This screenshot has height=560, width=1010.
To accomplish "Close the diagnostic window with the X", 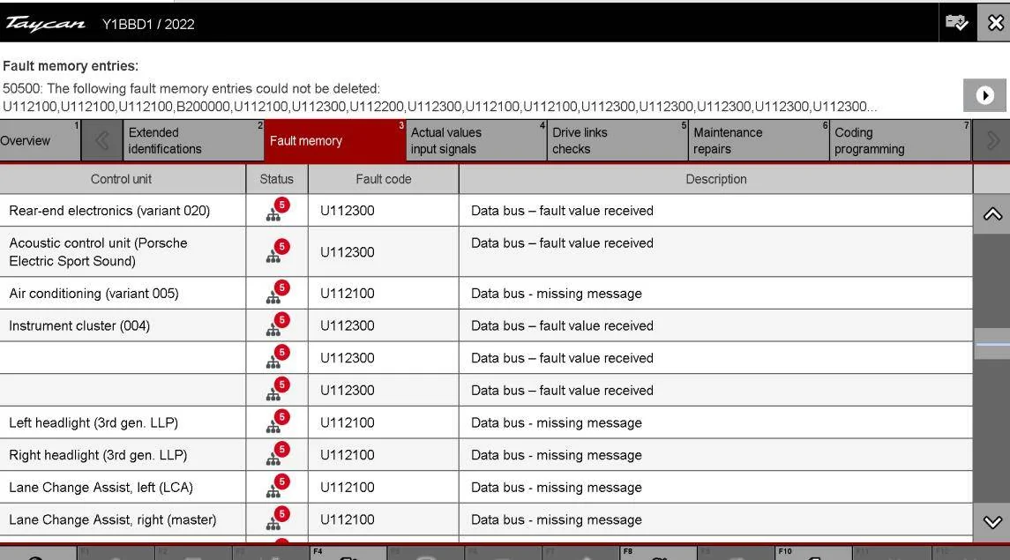I will point(994,23).
